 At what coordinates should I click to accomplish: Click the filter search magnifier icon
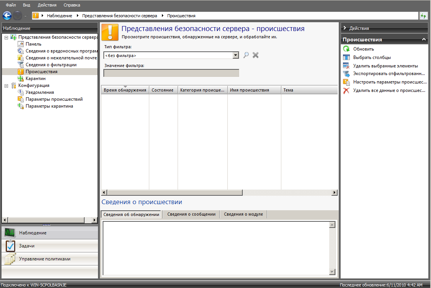(246, 55)
